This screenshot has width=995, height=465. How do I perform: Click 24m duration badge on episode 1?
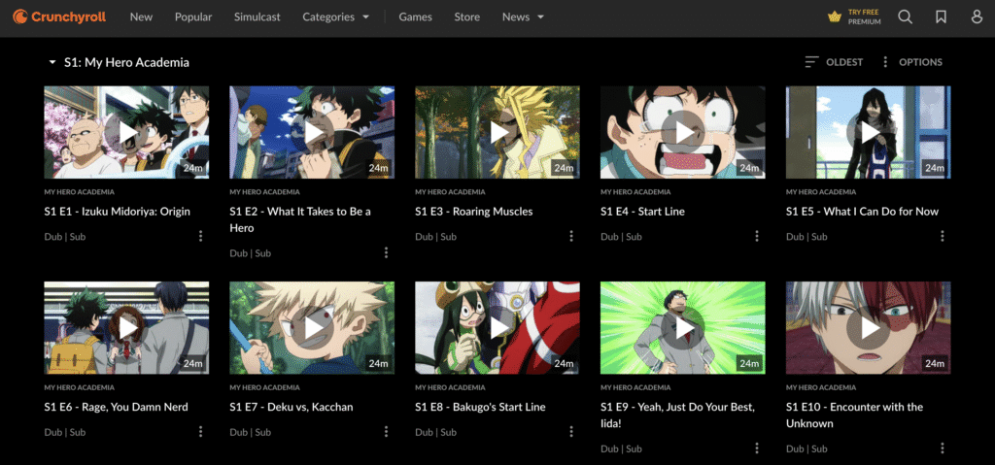point(193,168)
